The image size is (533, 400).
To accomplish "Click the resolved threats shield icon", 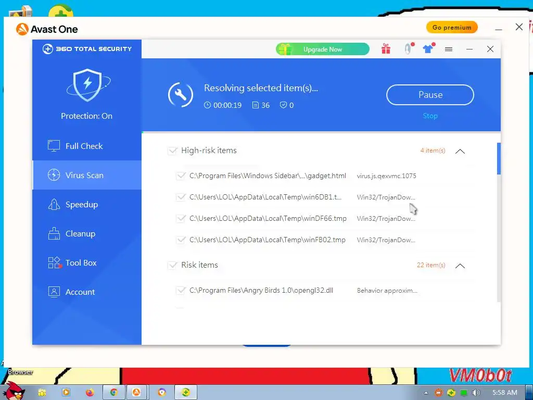I will point(283,105).
